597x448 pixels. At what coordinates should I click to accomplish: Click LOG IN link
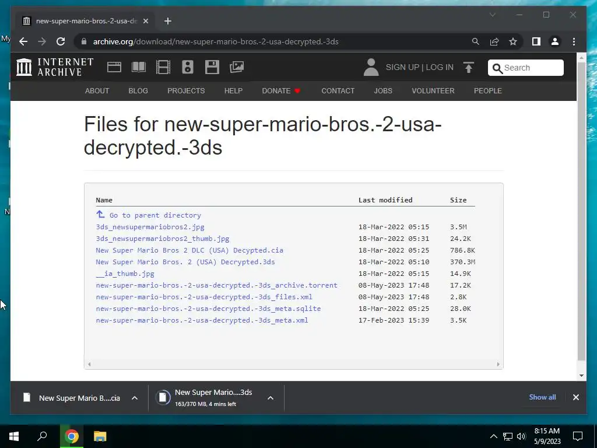tap(440, 67)
